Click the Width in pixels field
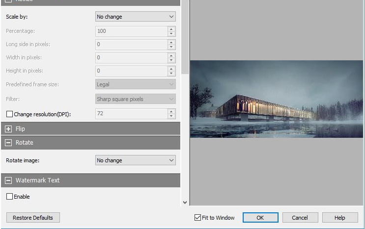Screen dimensions: 365x229 [x=131, y=57]
